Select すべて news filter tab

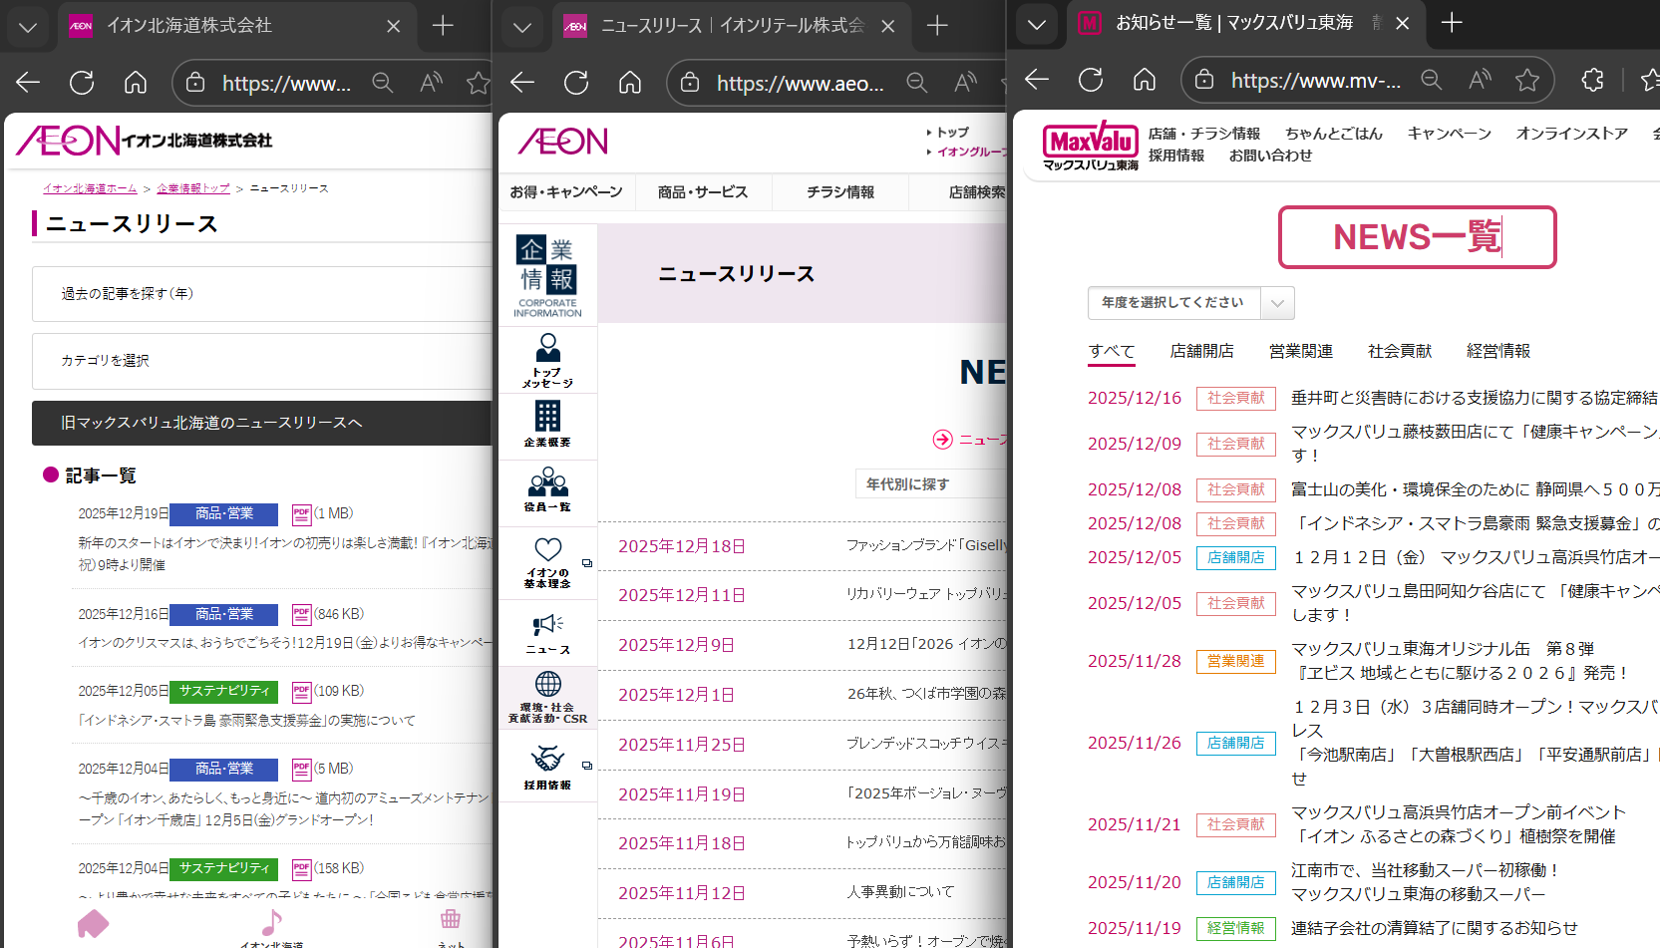coord(1112,351)
